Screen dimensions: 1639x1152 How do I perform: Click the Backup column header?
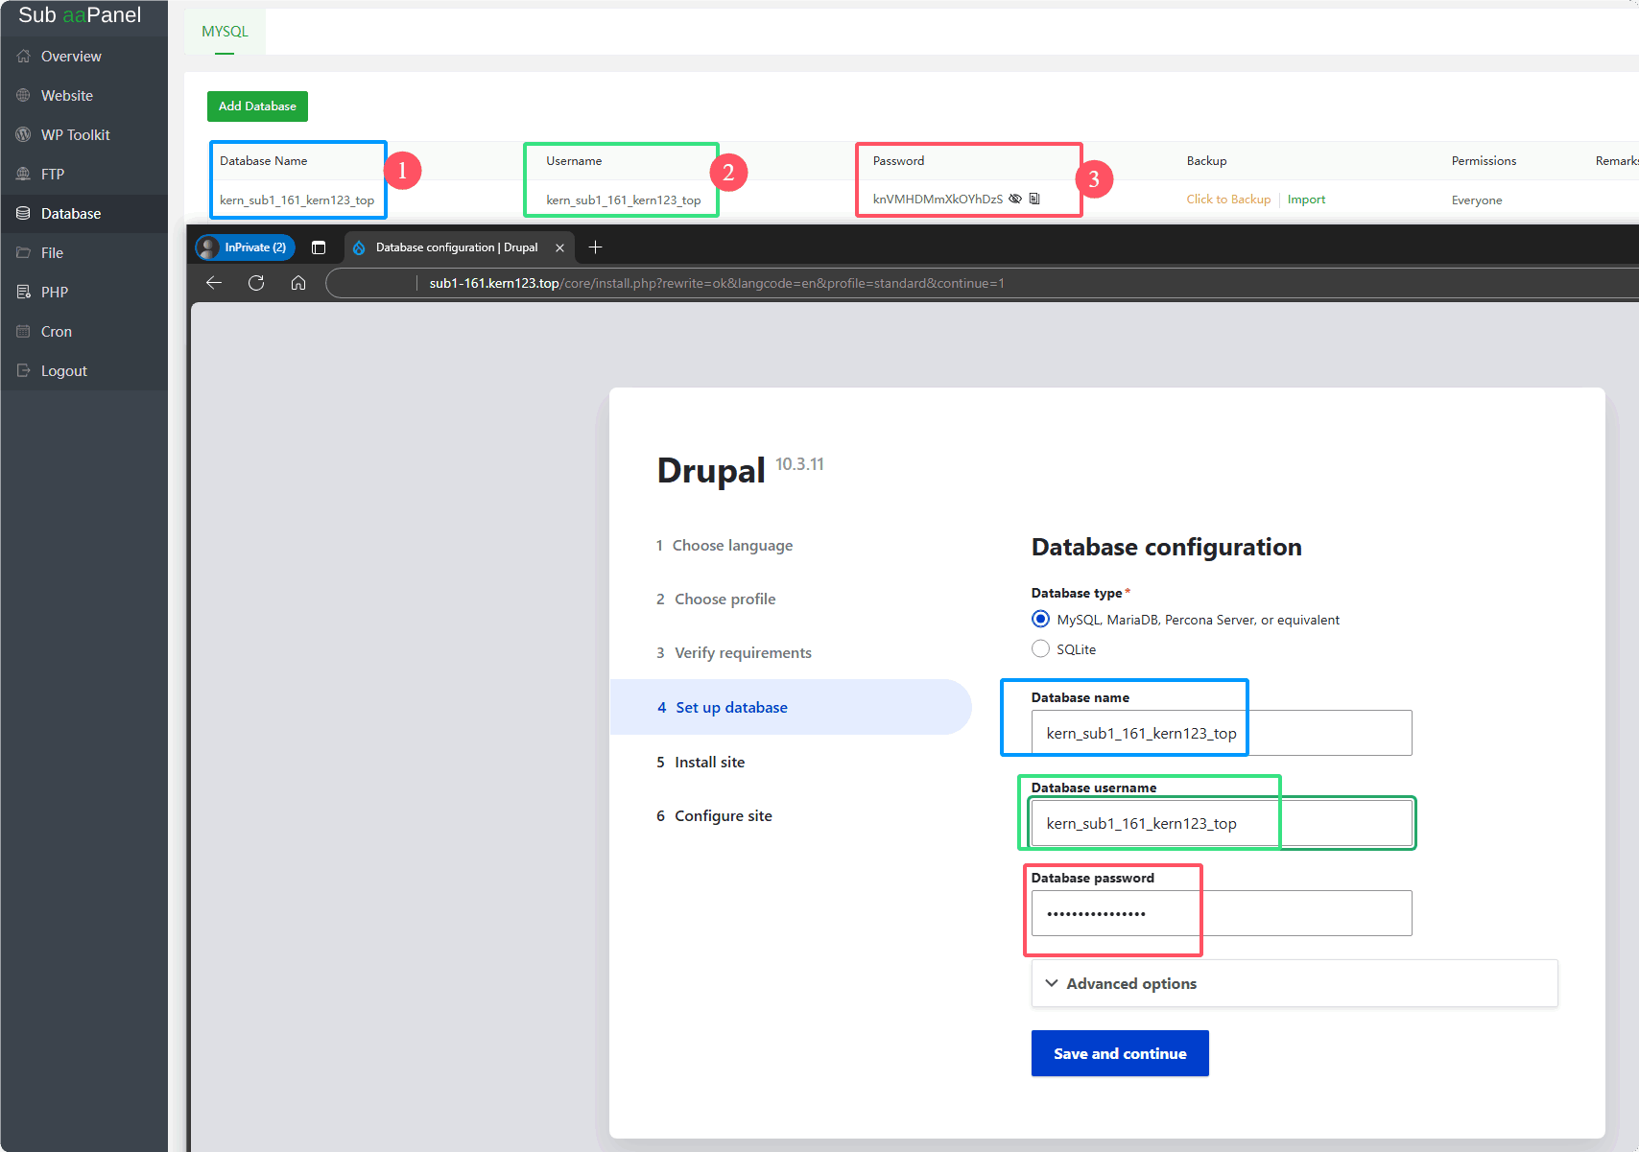click(x=1206, y=161)
